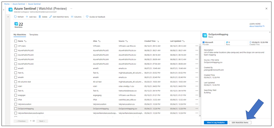Click the Edit Watchlist Items button in the details pane
Viewport: 274px width, 128px height.
(240, 123)
